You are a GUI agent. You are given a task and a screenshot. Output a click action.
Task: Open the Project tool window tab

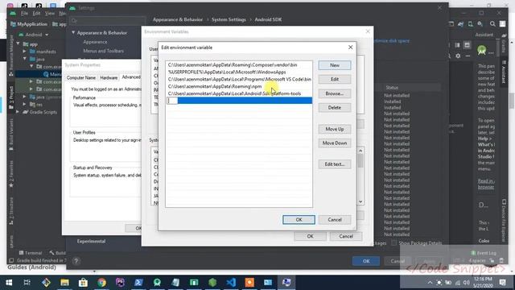click(x=11, y=97)
